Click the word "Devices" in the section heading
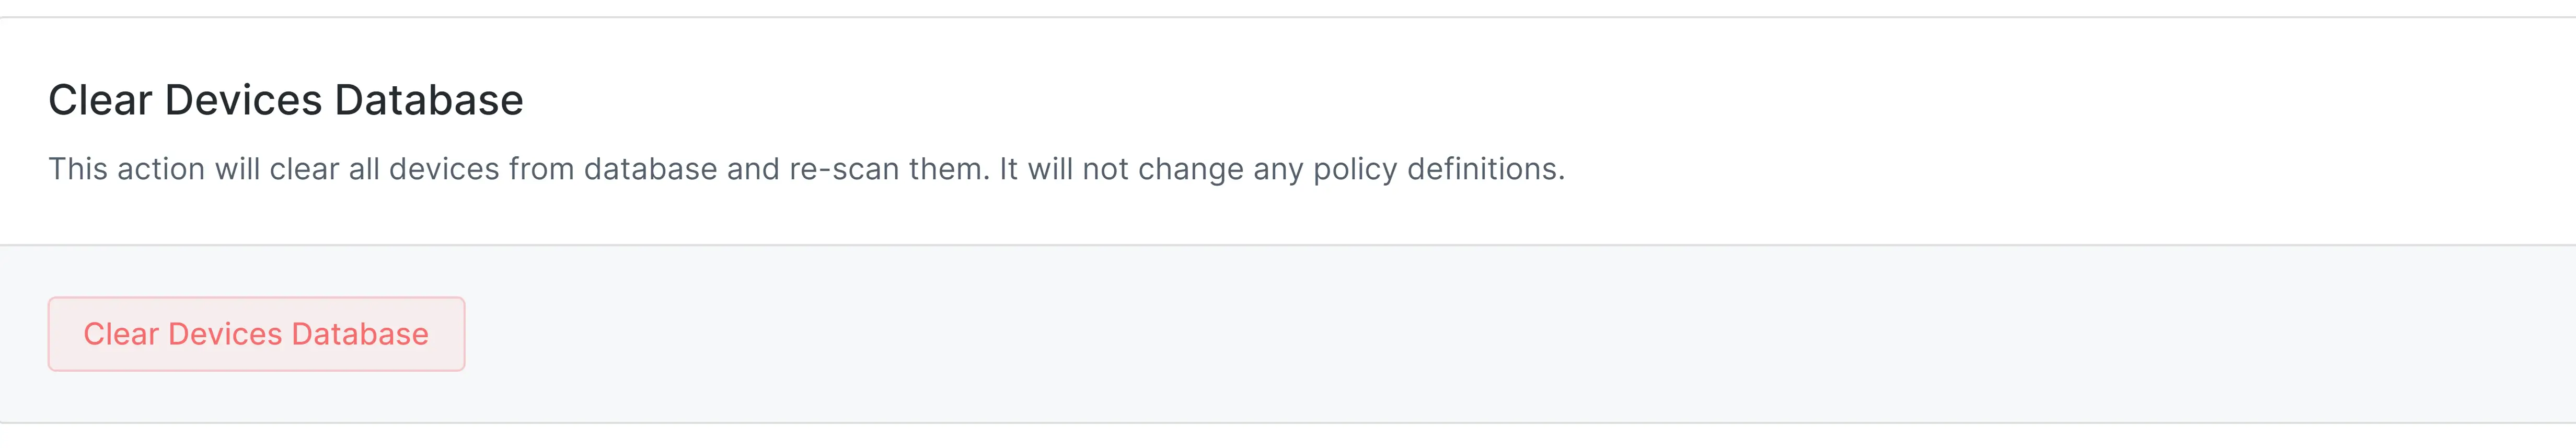This screenshot has height=448, width=2576. pos(243,100)
